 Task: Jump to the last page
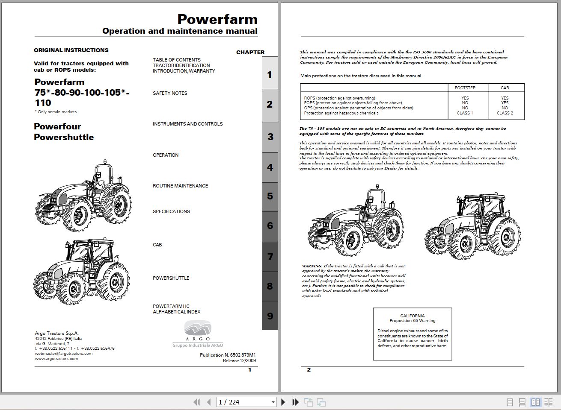click(295, 402)
